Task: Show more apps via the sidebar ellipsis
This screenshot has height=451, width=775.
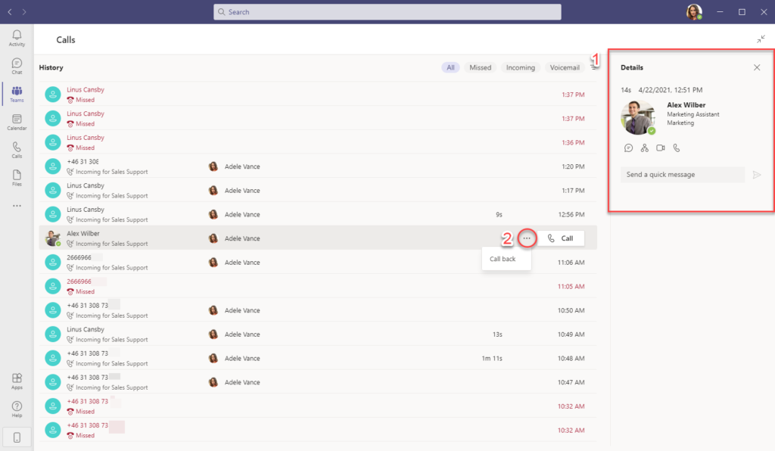Action: 17,206
